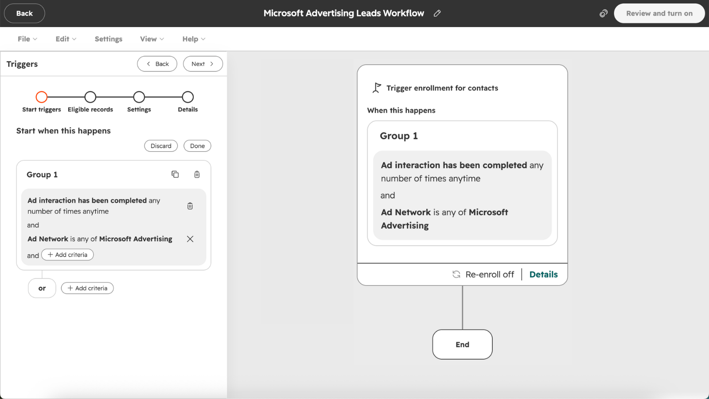
Task: Click the pencil icon to rename workflow
Action: coord(437,13)
